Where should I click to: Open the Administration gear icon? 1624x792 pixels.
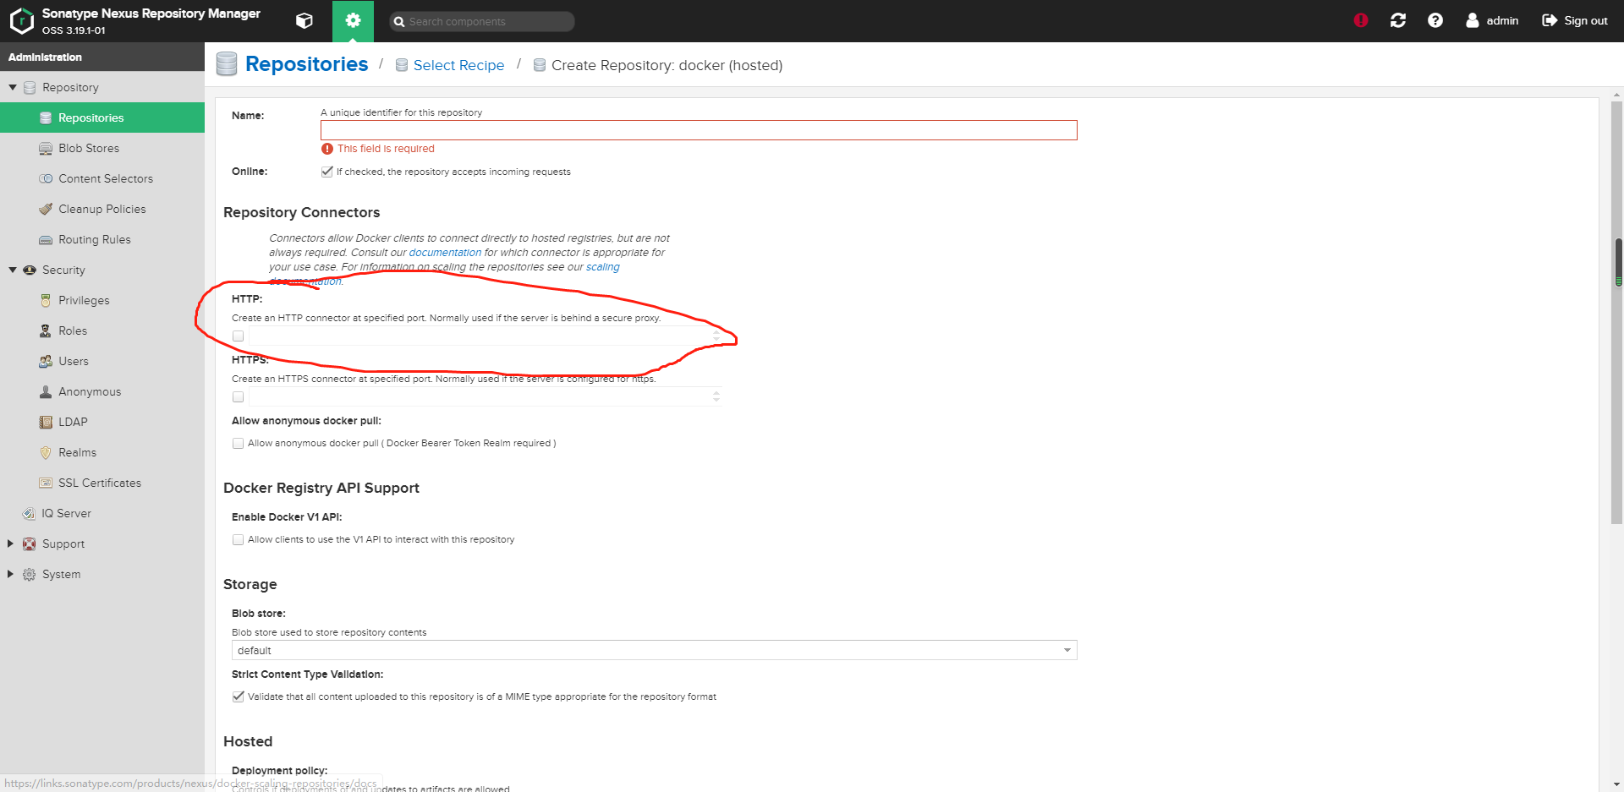tap(353, 21)
